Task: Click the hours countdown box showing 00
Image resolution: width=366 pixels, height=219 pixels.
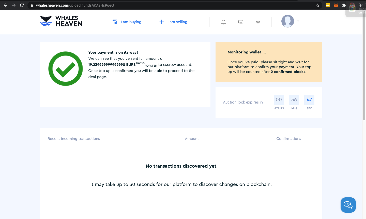Action: [x=279, y=100]
